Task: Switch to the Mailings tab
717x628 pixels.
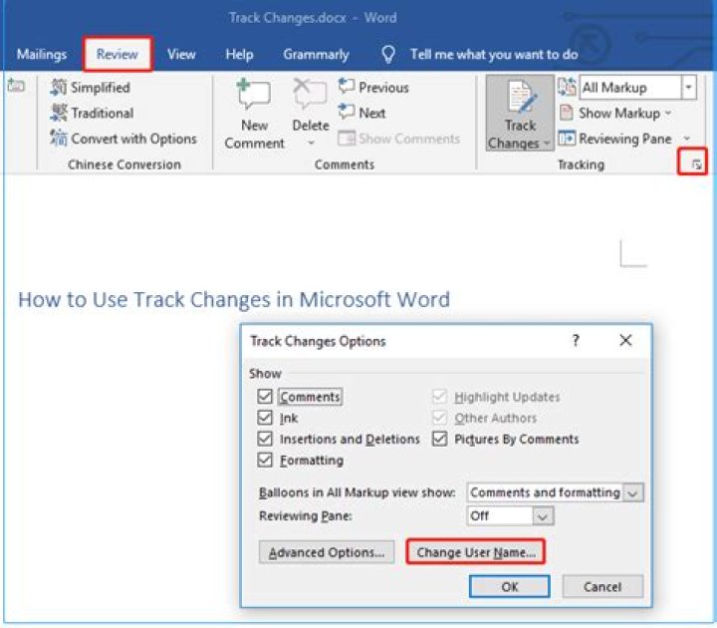Action: [x=42, y=55]
